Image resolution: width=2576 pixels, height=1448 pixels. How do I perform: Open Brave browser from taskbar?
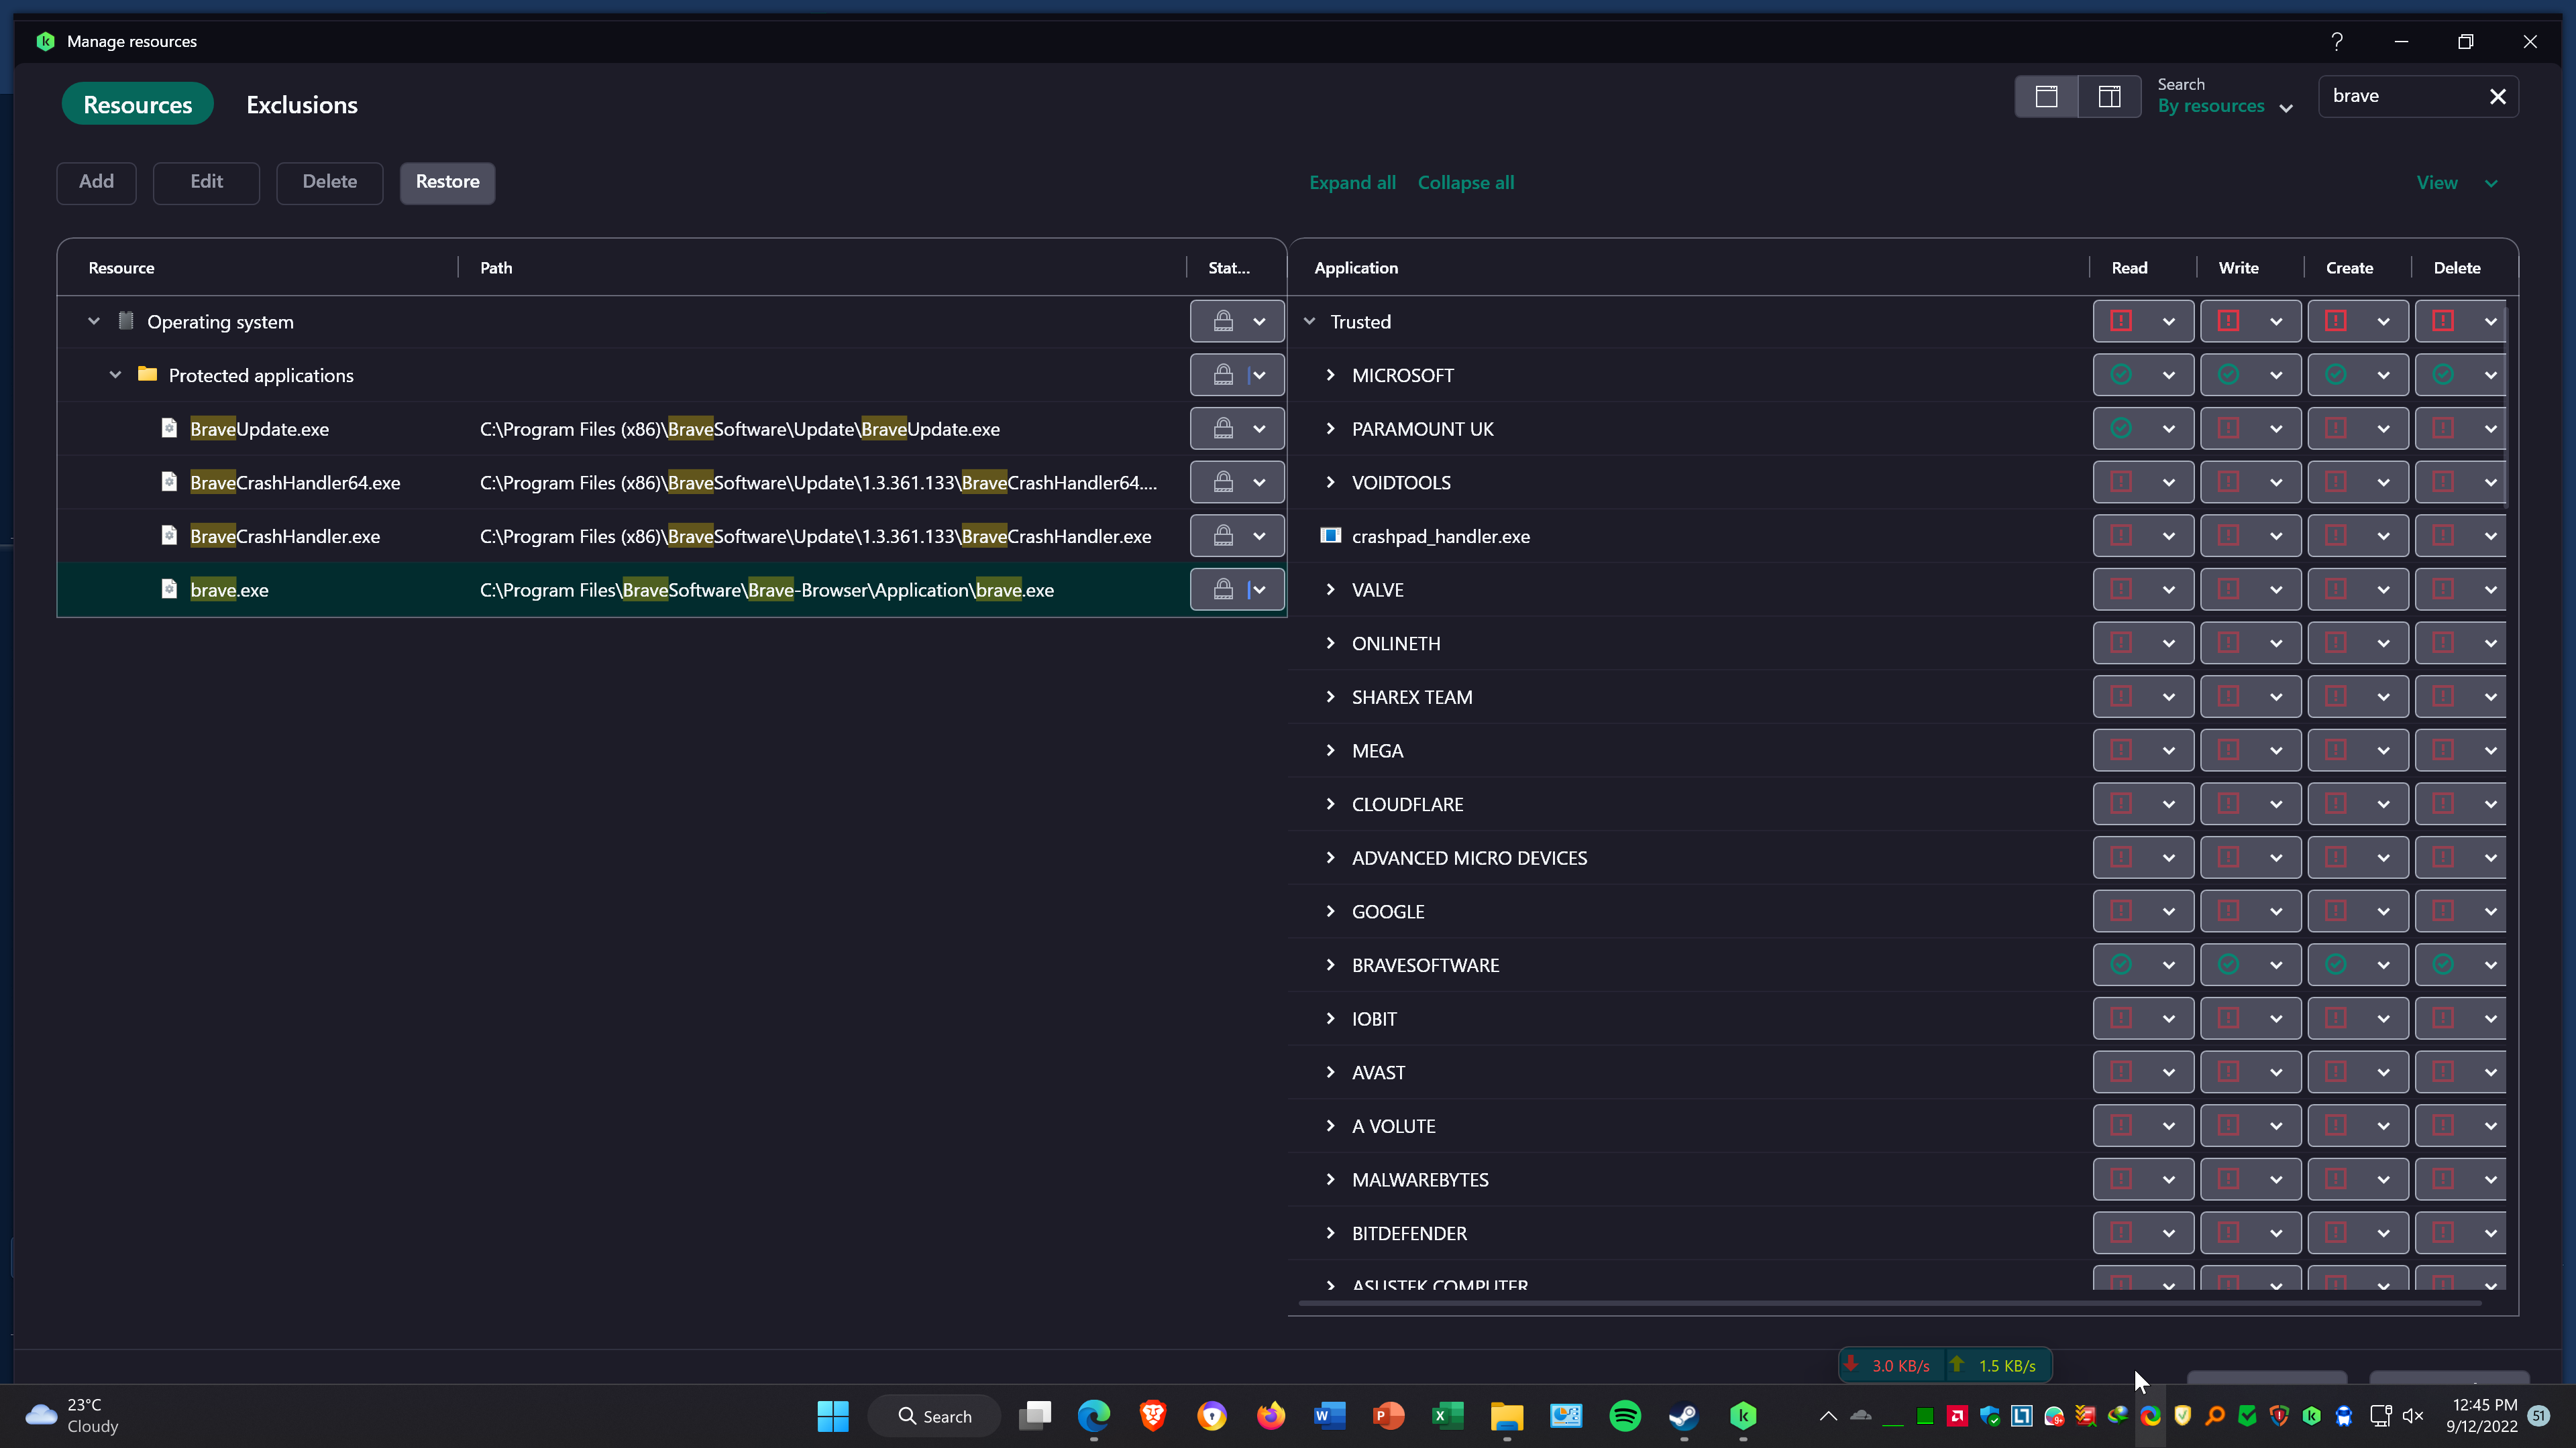(1152, 1415)
